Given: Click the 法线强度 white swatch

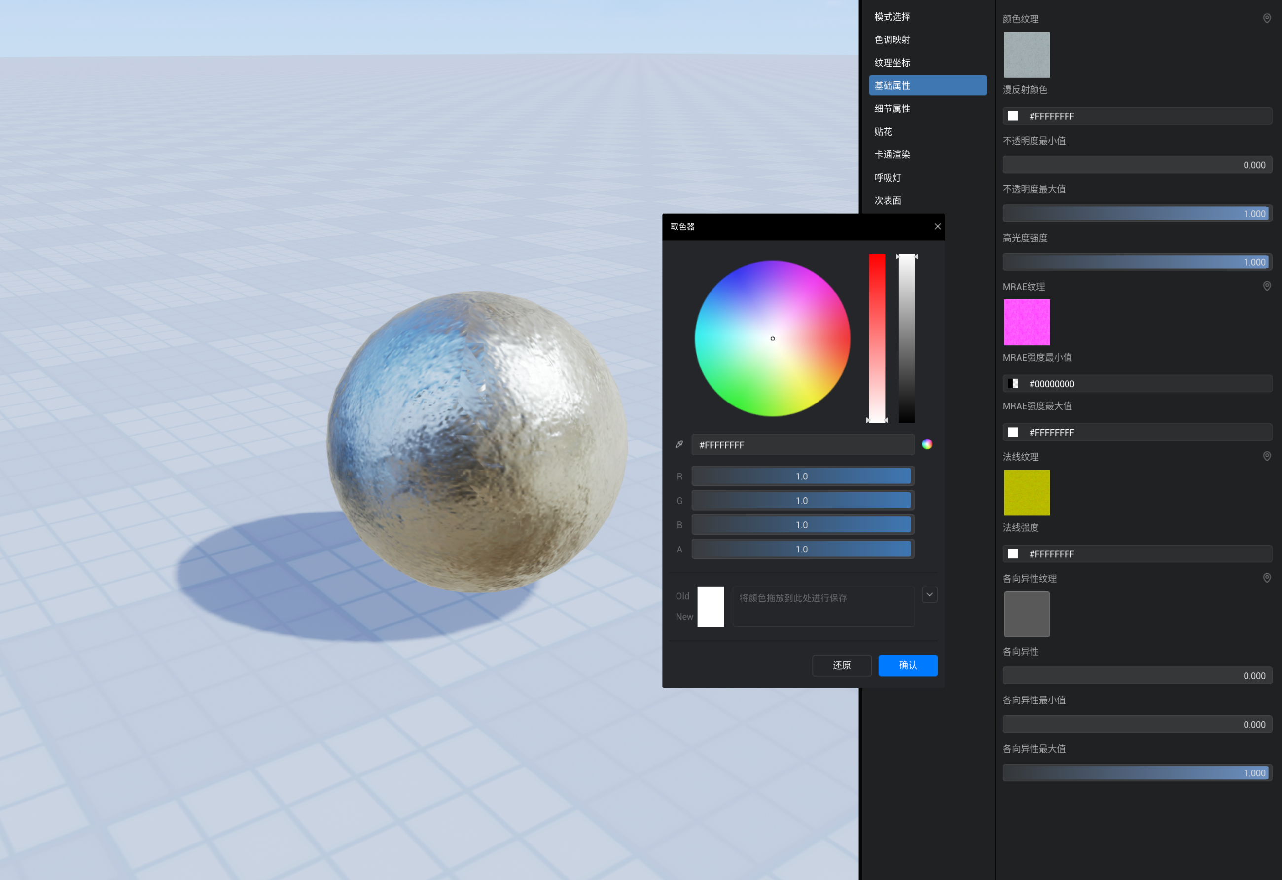Looking at the screenshot, I should coord(1013,553).
